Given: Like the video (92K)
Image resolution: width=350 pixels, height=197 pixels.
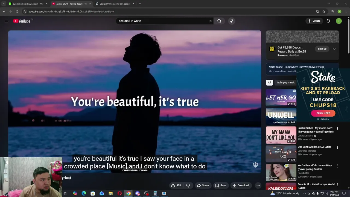Looking at the screenshot, I should [176, 185].
